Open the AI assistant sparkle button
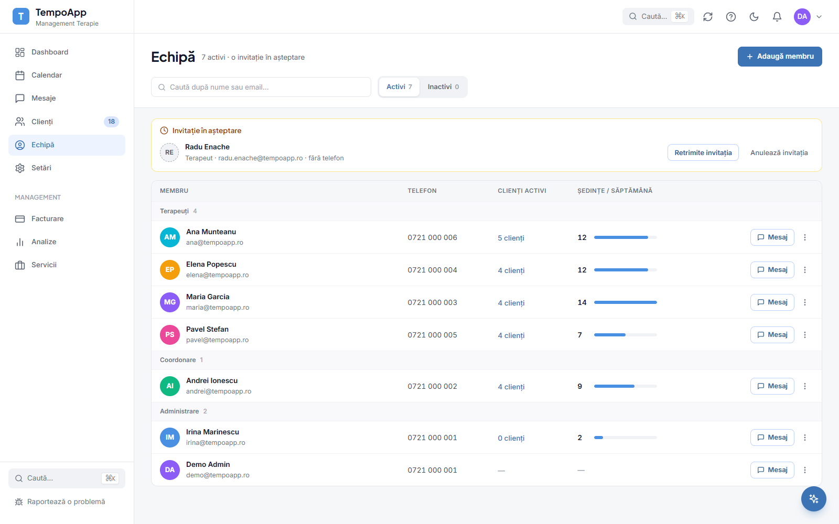Viewport: 839px width, 524px height. [x=814, y=499]
